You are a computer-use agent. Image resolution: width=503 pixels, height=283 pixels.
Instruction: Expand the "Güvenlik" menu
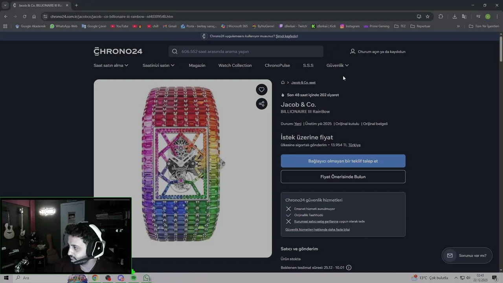pyautogui.click(x=338, y=65)
